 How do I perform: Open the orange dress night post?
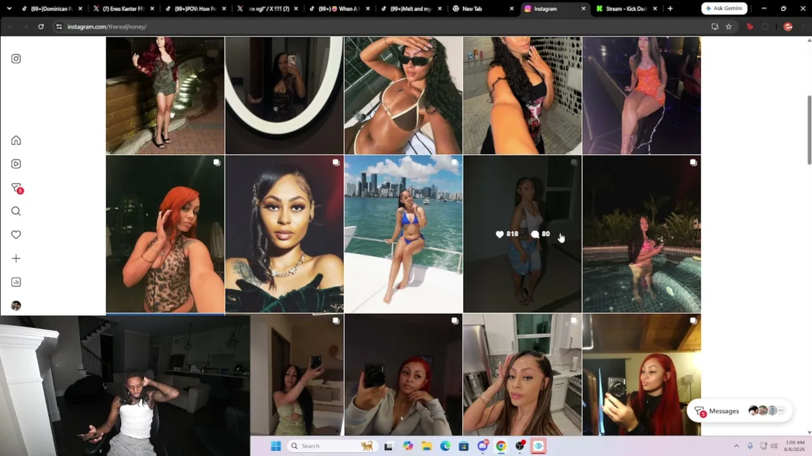(641, 95)
